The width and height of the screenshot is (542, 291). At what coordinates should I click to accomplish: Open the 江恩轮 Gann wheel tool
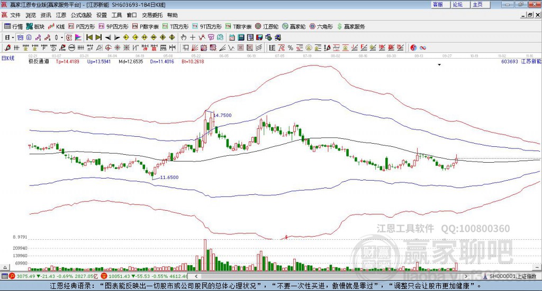[267, 26]
